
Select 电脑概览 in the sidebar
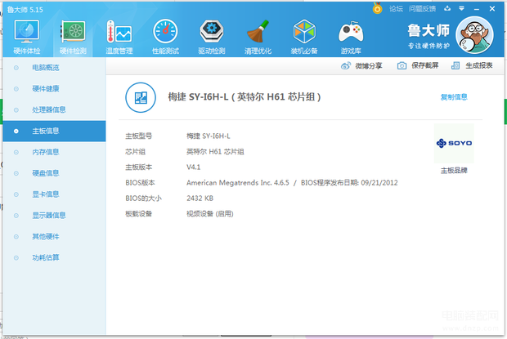tap(54, 68)
